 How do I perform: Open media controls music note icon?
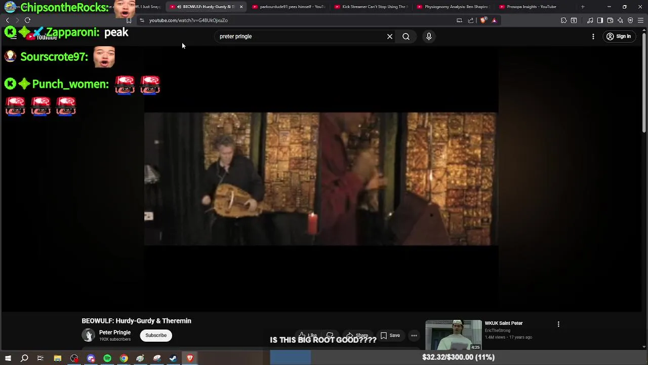(590, 20)
